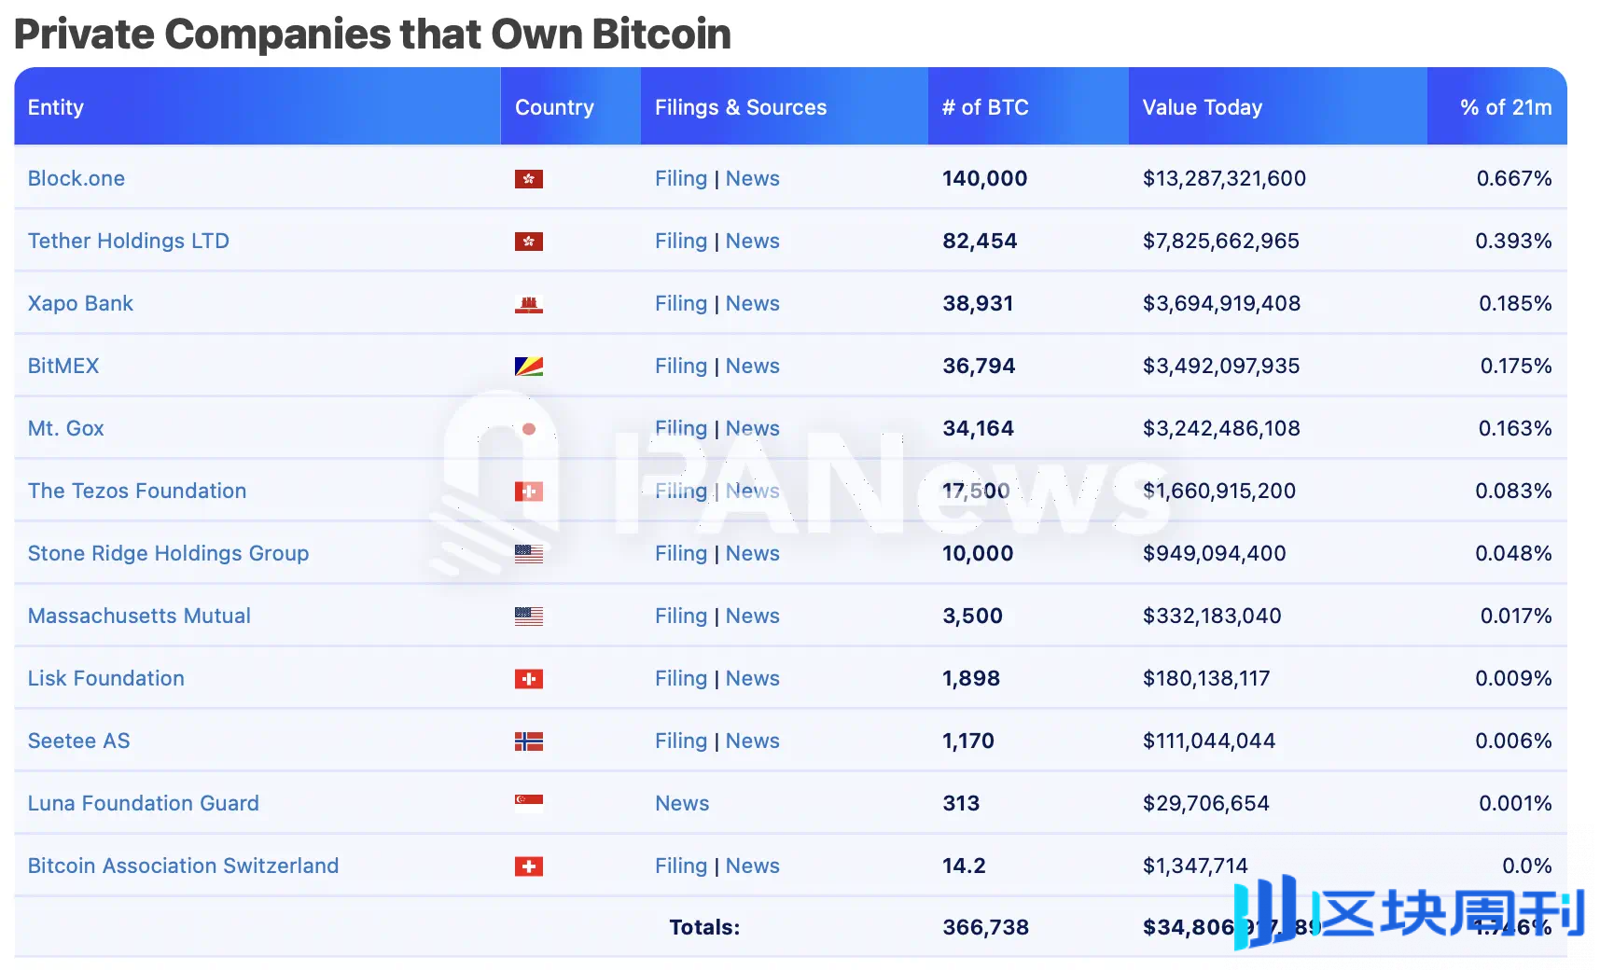Select the Gibraltar flag for Xapo Bank
The image size is (1614, 970).
click(x=528, y=303)
